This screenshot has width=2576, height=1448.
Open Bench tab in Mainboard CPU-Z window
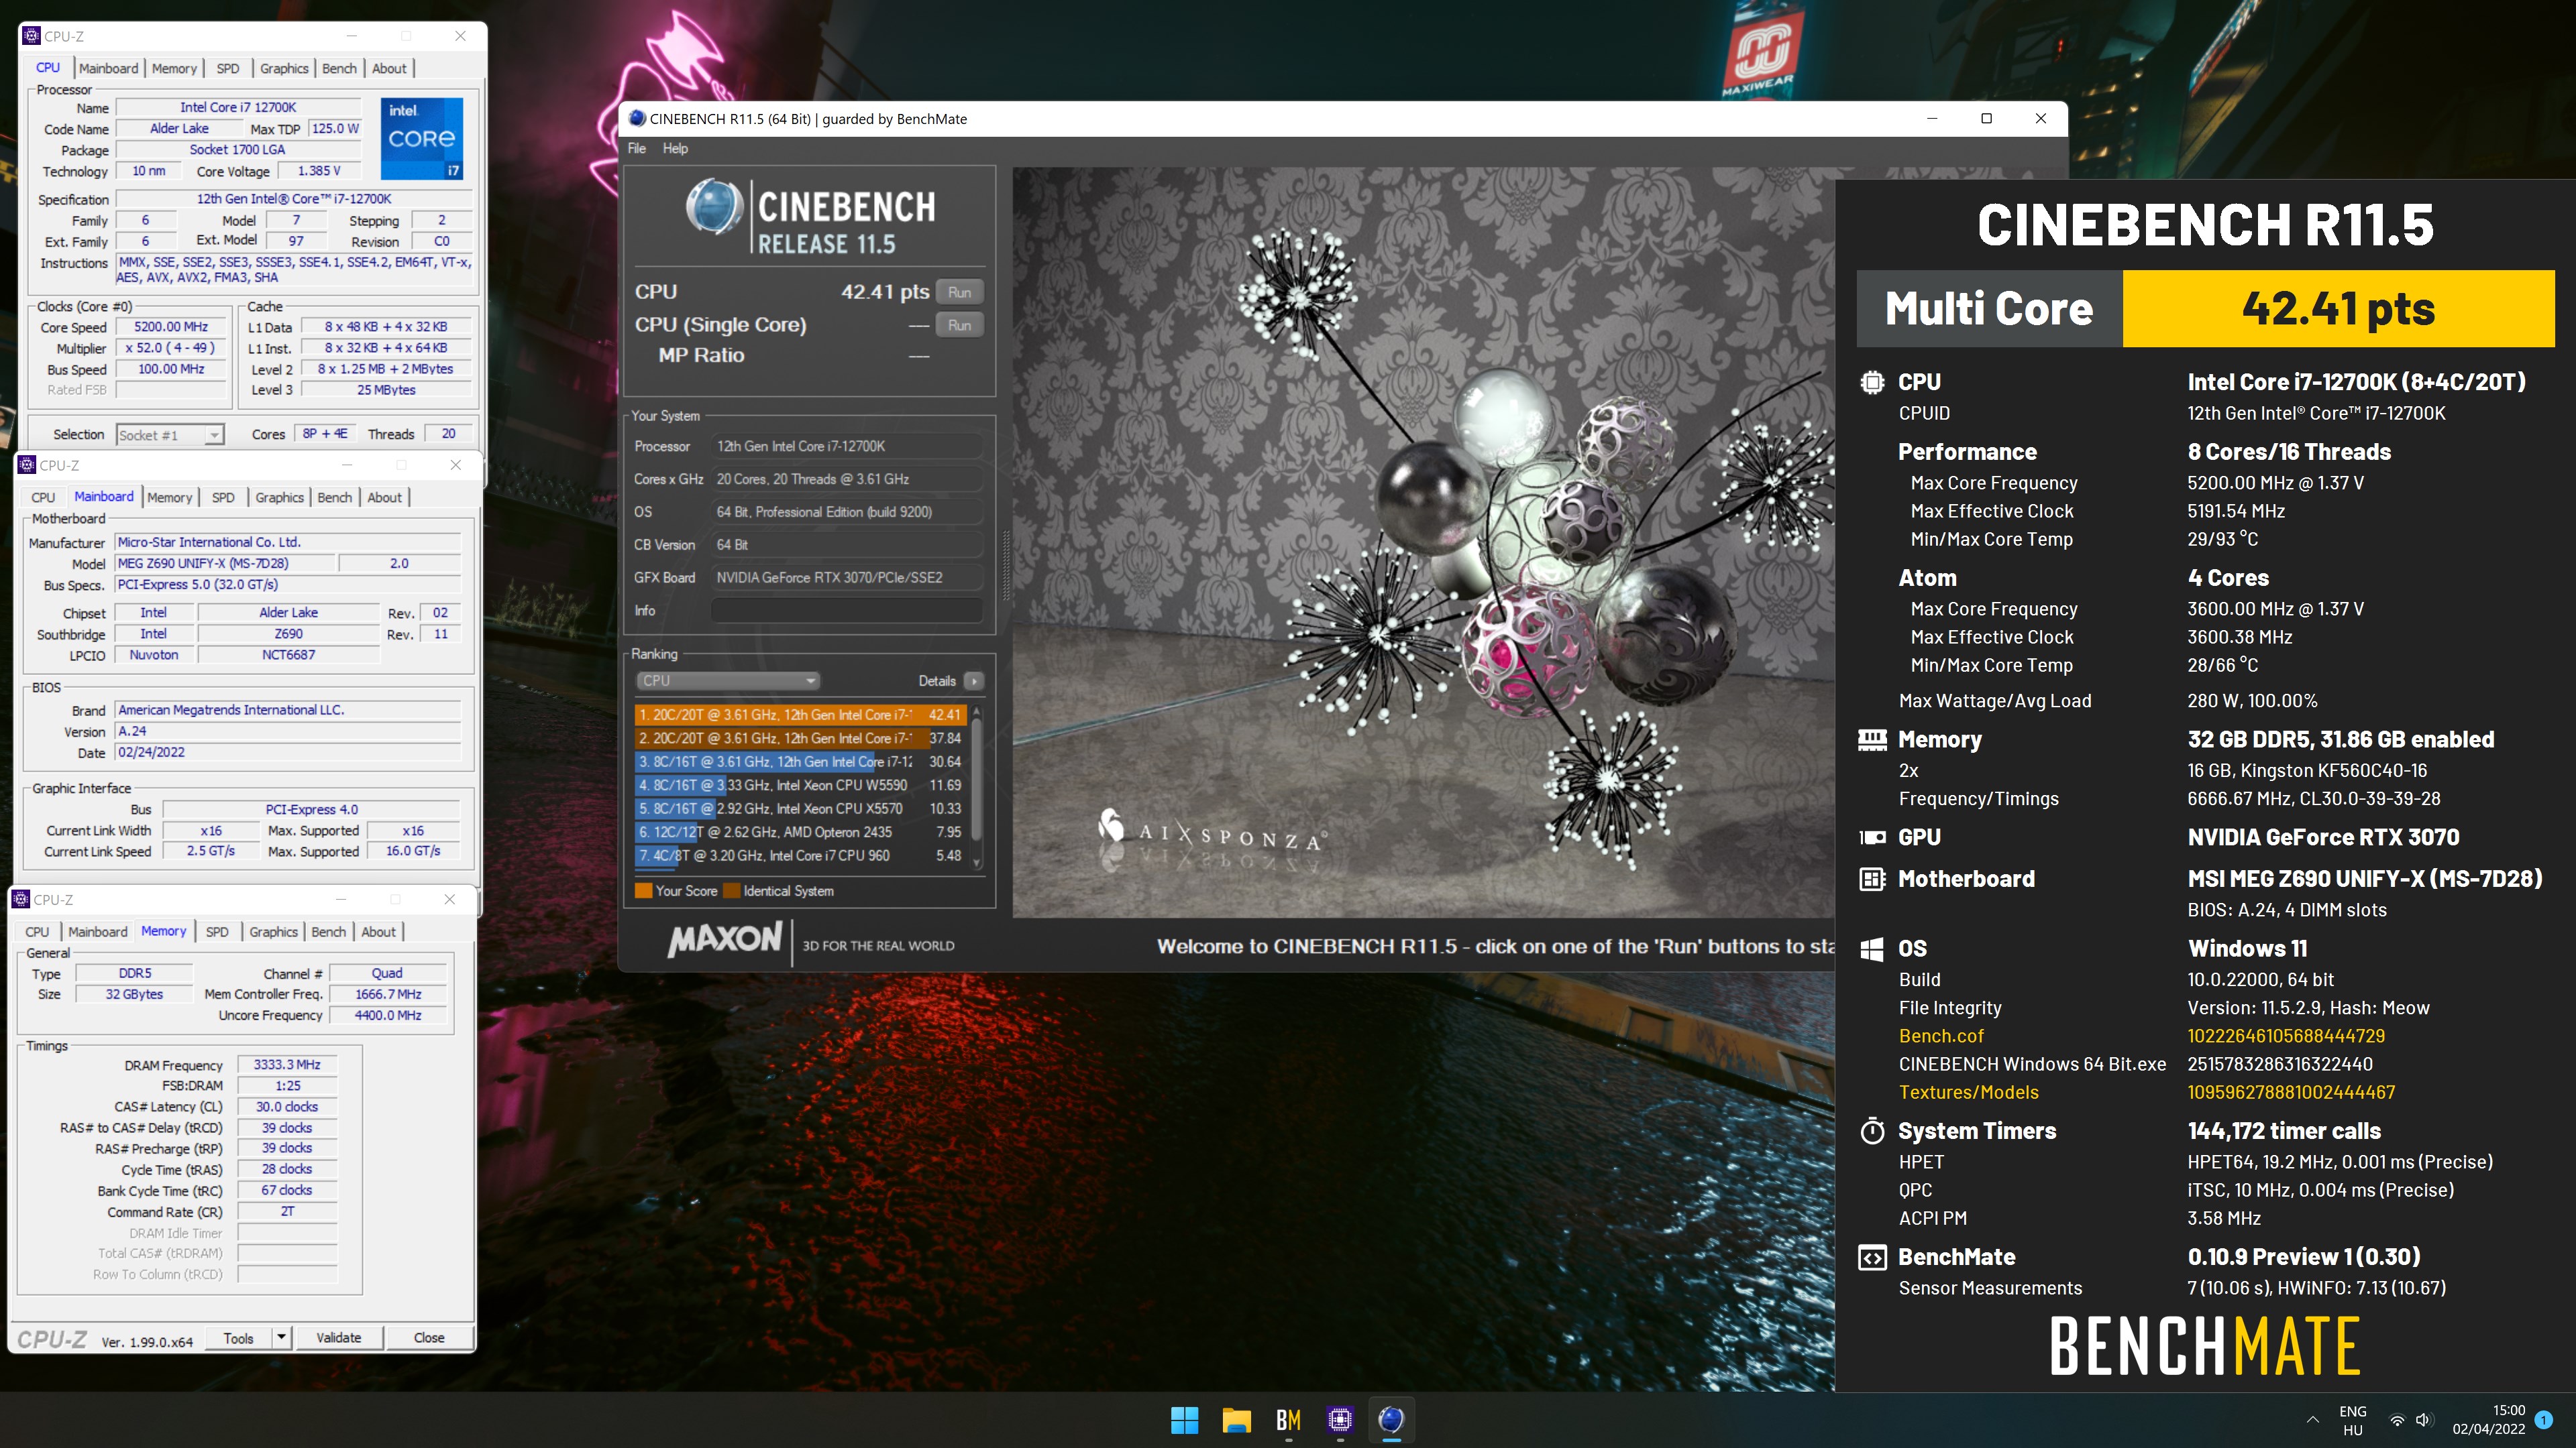pos(335,497)
